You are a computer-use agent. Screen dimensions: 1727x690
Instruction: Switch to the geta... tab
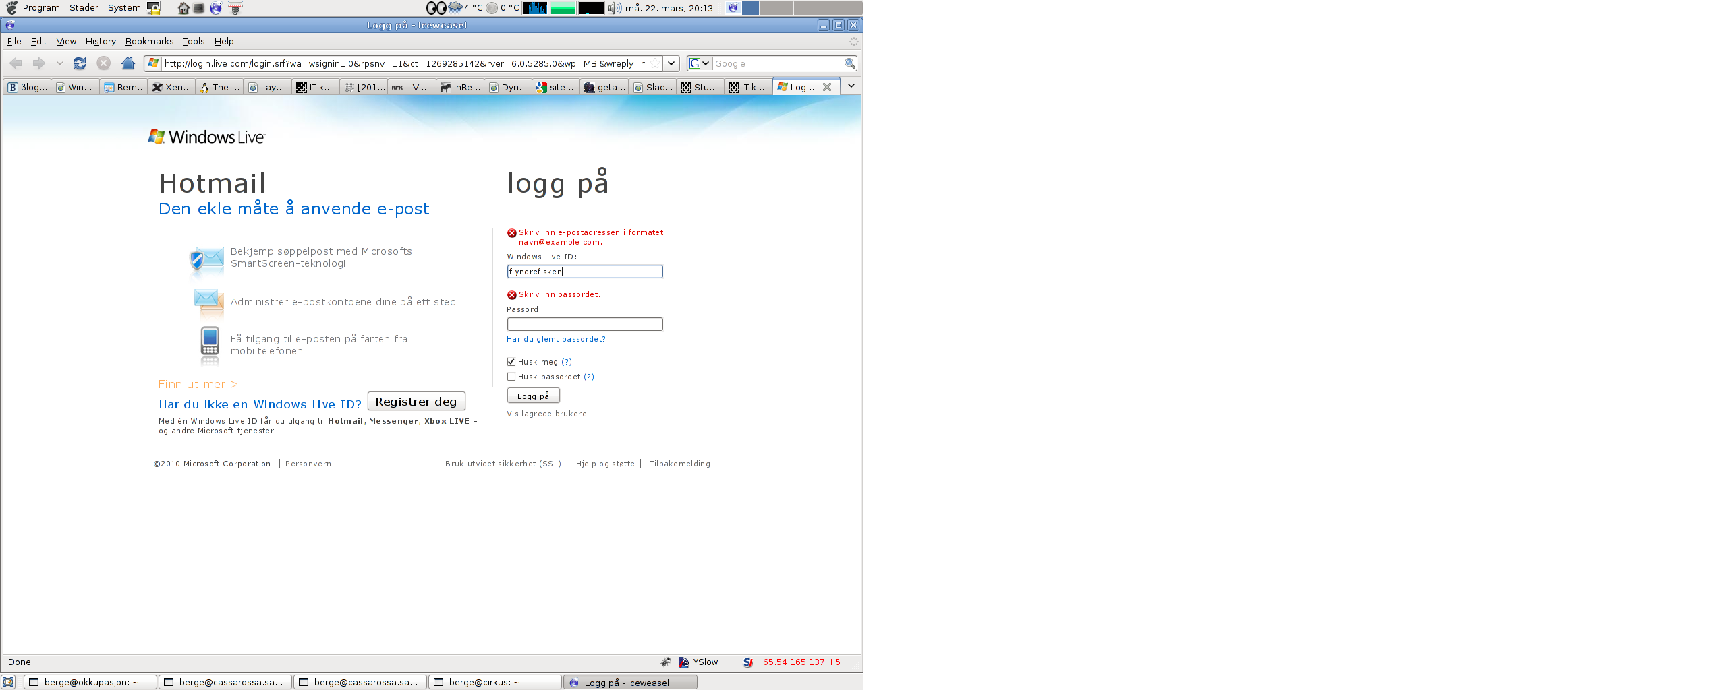604,87
